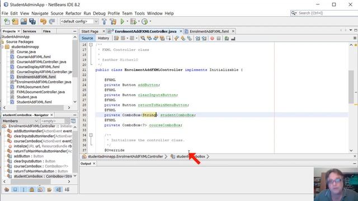
Task: Click the Previous Bookmark icon
Action: click(x=177, y=39)
